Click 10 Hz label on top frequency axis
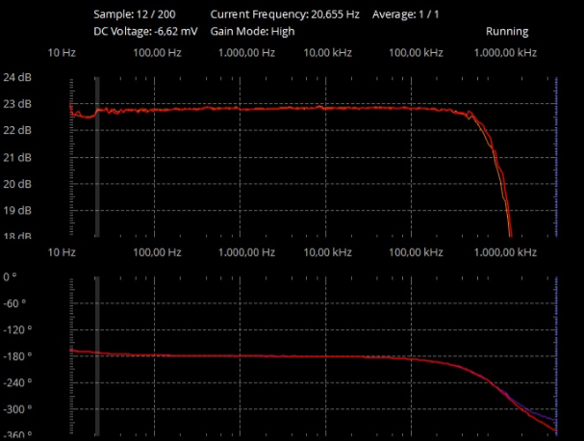 point(62,52)
